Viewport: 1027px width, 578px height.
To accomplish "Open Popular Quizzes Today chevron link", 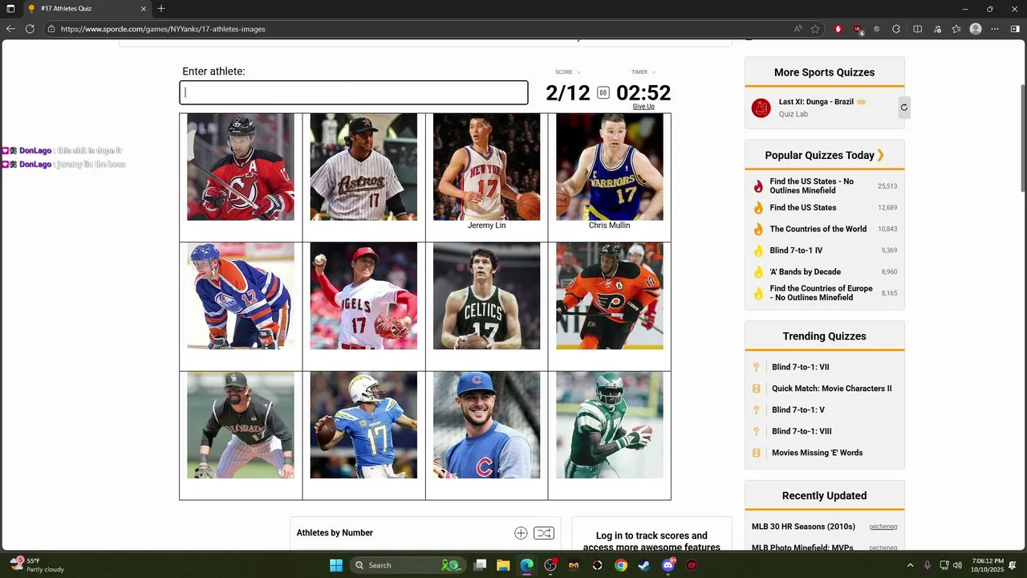I will point(880,155).
